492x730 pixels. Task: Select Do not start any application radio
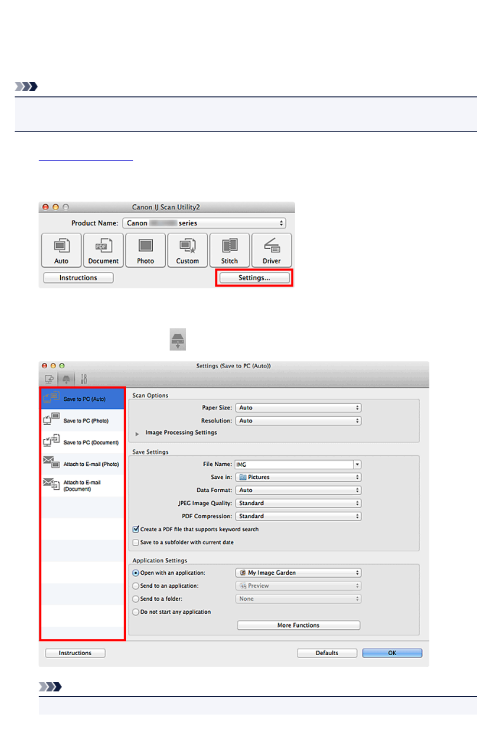coord(136,612)
